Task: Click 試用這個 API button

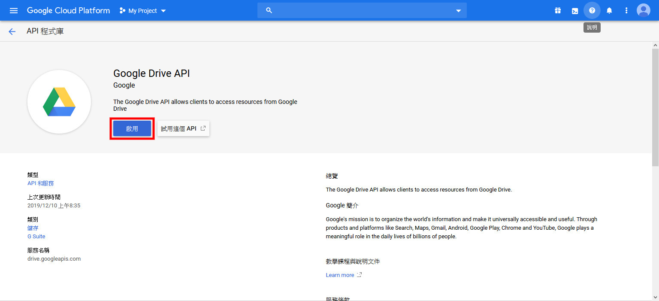Action: tap(183, 128)
